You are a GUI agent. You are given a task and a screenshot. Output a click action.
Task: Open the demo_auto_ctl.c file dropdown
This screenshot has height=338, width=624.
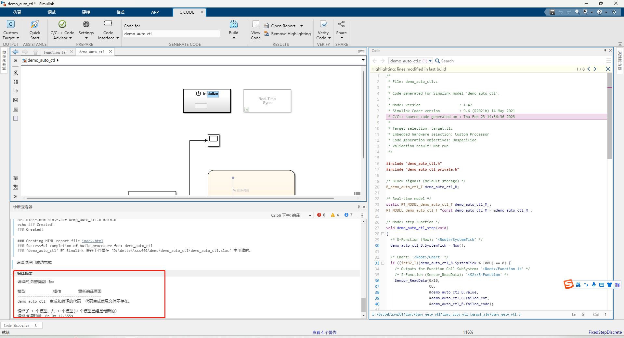411,61
